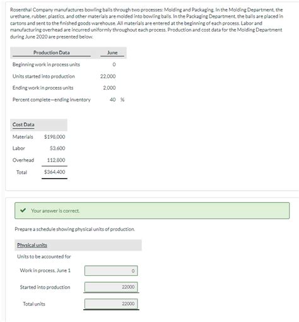Select the Work in process, June 1 field
This screenshot has width=299, height=322.
111,271
